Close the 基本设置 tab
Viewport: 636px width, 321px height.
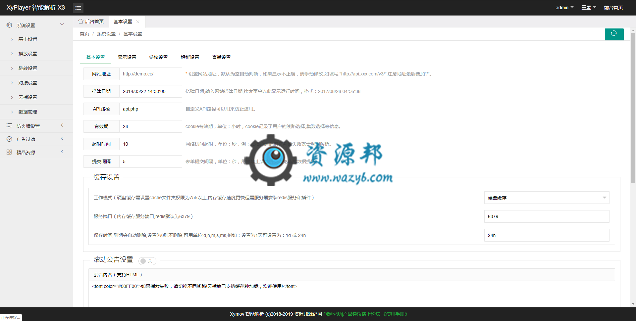[138, 22]
